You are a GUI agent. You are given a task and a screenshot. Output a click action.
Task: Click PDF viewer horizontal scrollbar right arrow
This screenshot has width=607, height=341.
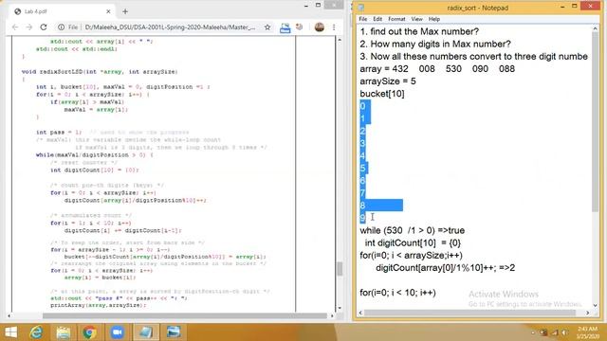(332, 315)
